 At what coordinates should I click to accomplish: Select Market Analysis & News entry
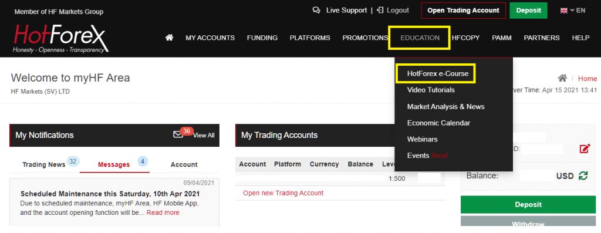[x=446, y=107]
